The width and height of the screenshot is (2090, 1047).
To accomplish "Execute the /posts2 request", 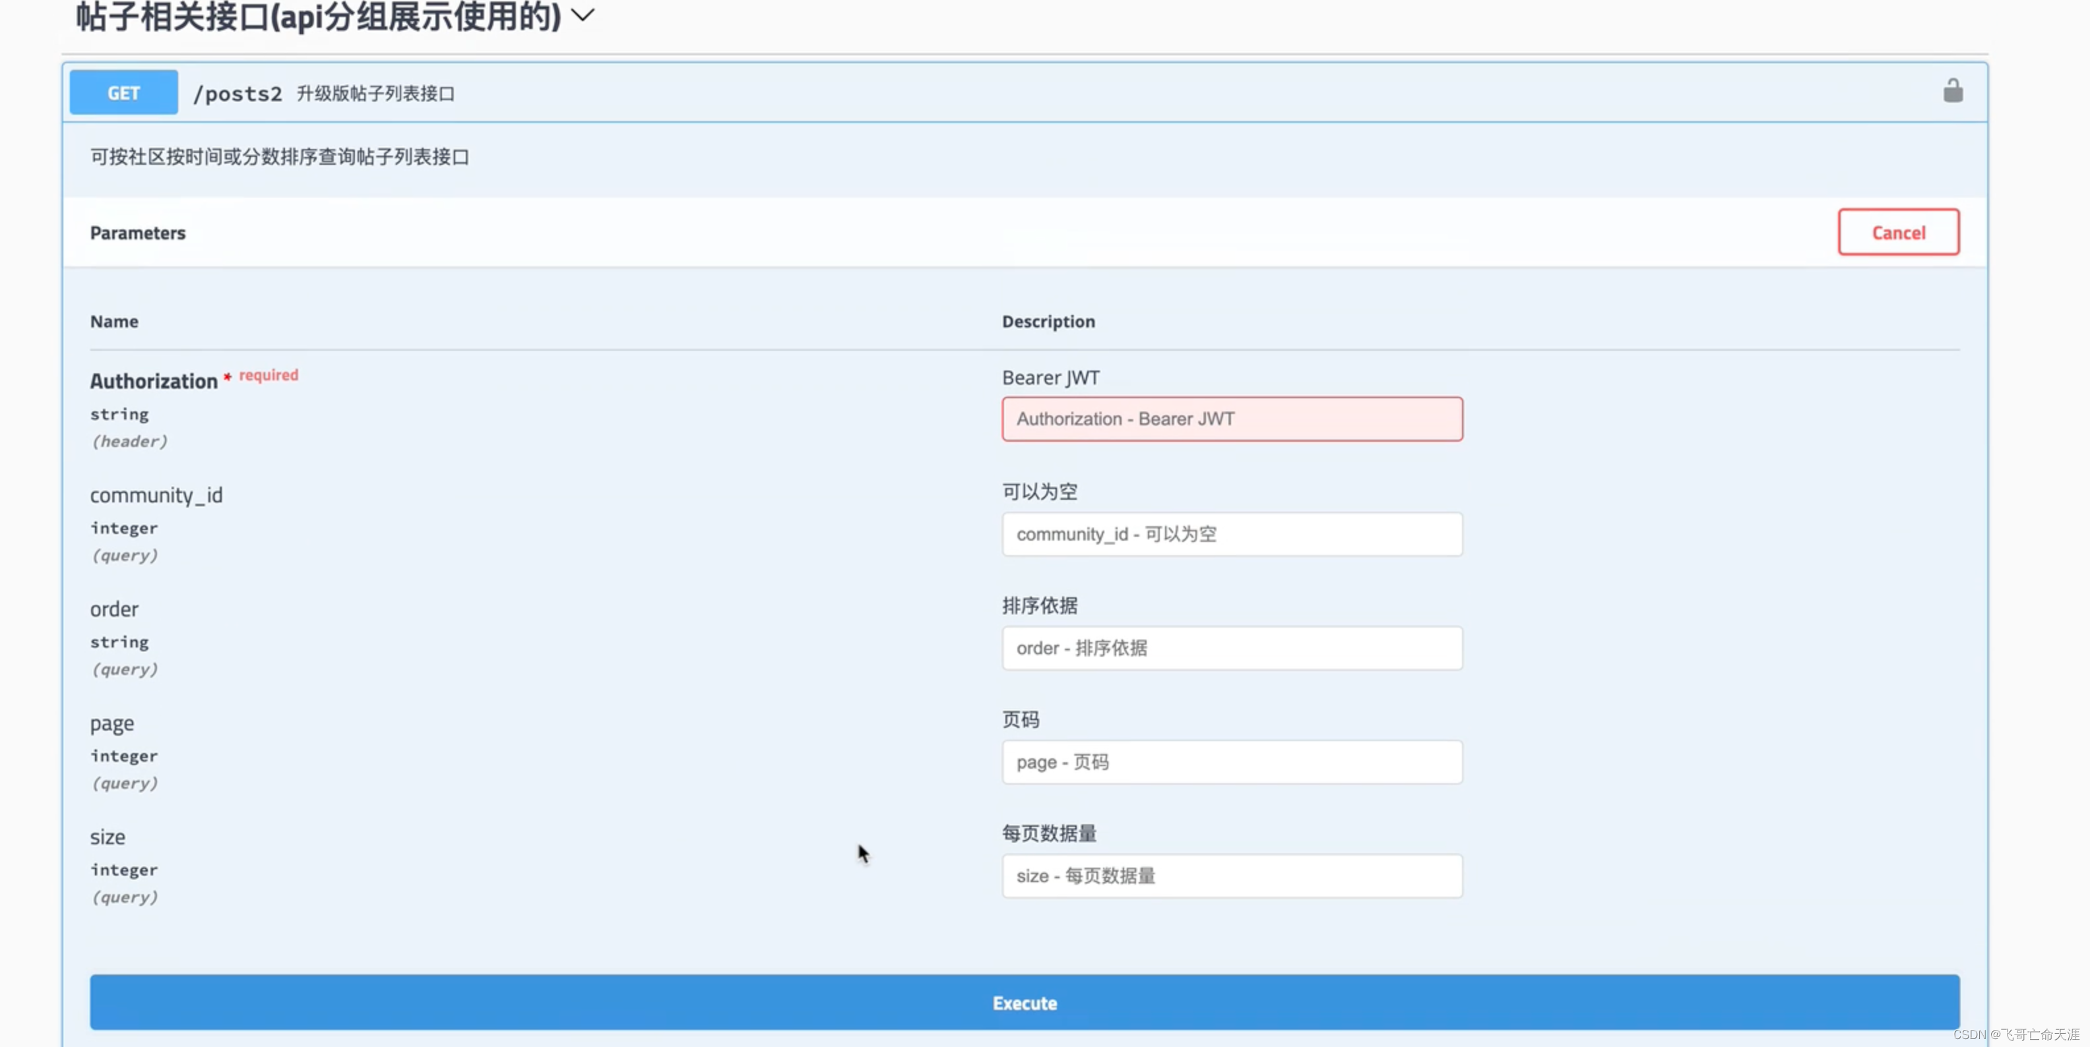I will pyautogui.click(x=1024, y=1002).
